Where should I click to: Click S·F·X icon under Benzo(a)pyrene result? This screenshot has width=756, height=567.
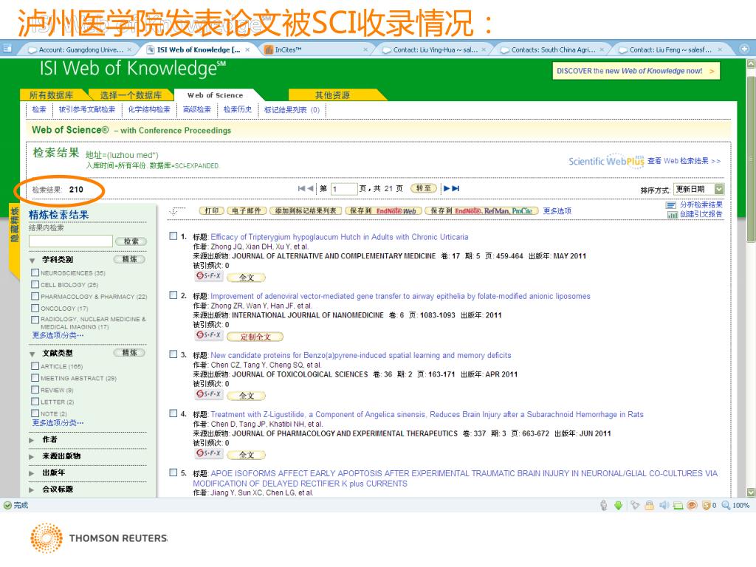pos(209,394)
